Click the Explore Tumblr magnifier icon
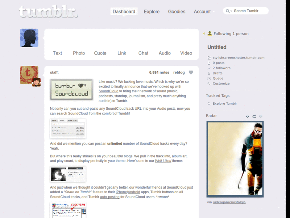290x218 pixels. point(209,104)
